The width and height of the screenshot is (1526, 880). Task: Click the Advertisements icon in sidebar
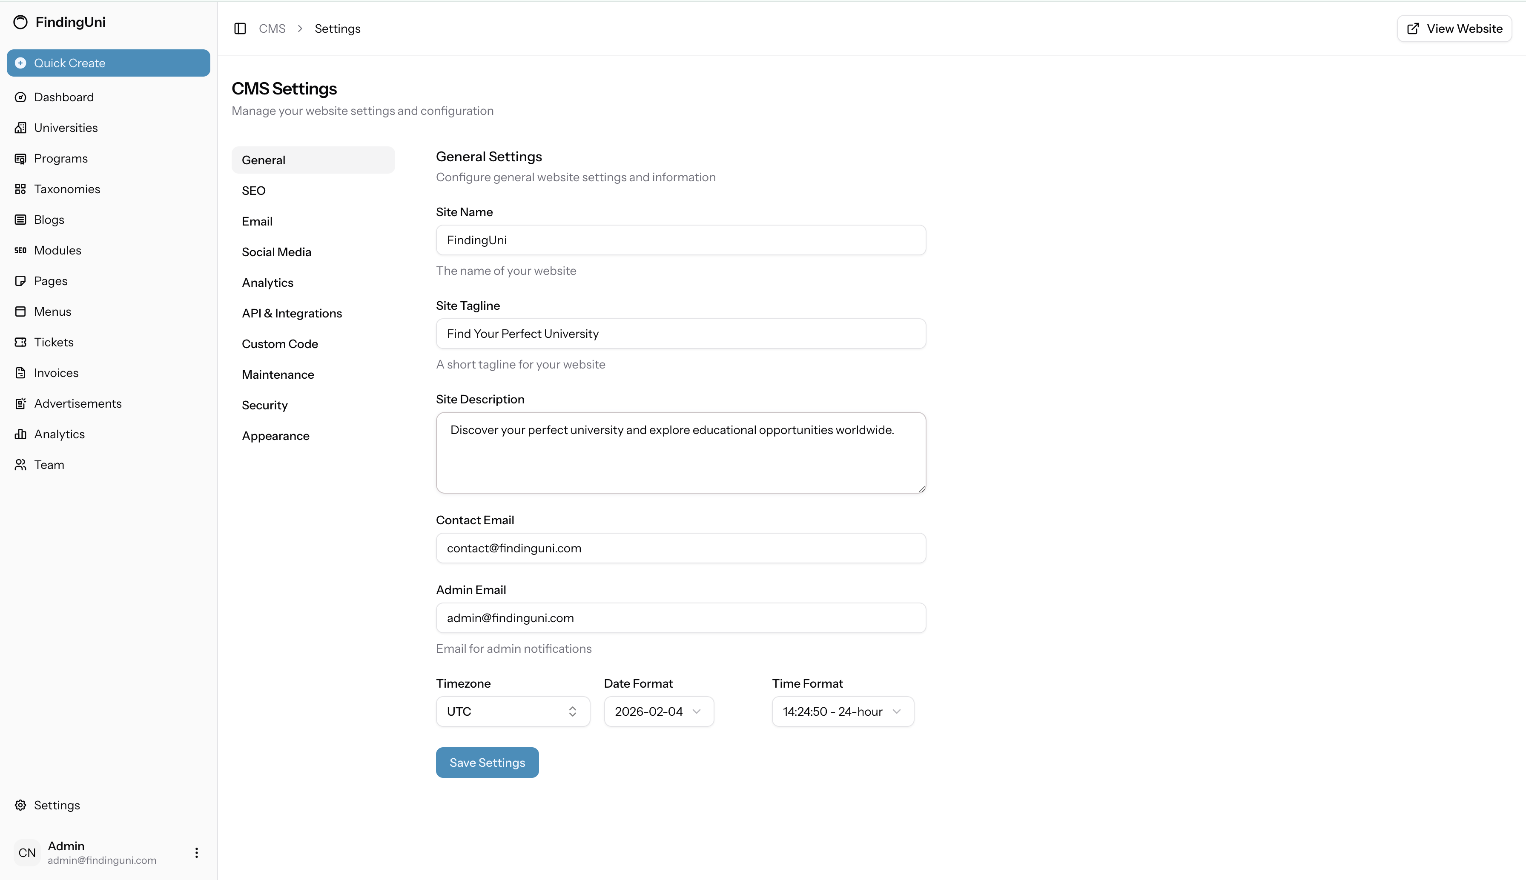click(x=20, y=404)
